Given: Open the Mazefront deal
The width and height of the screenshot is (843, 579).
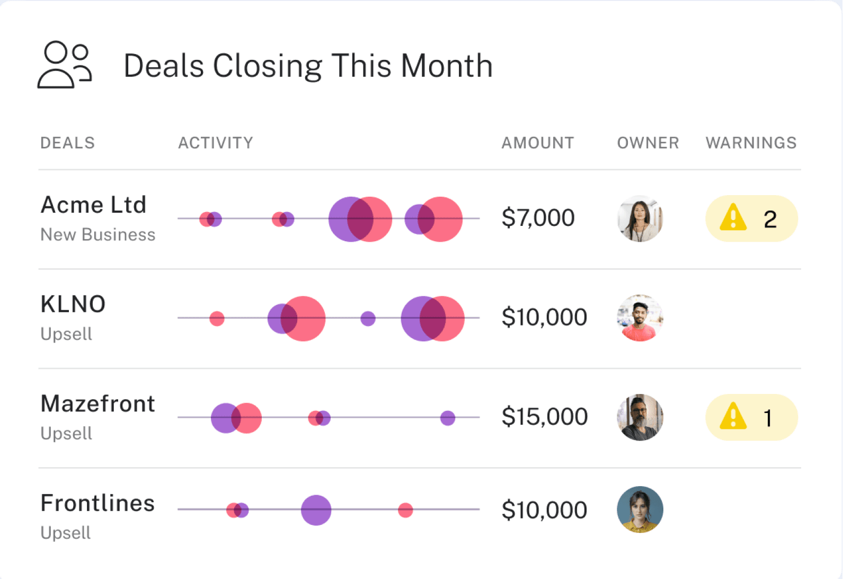Looking at the screenshot, I should [98, 404].
